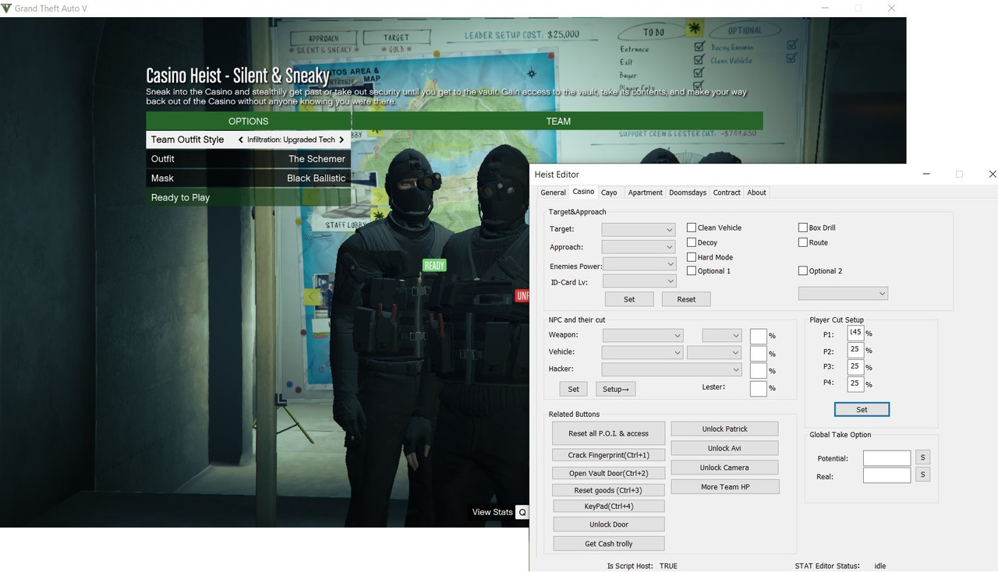998x572 pixels.
Task: Click the KeyPad(Ctrl+4) button
Action: pyautogui.click(x=609, y=507)
